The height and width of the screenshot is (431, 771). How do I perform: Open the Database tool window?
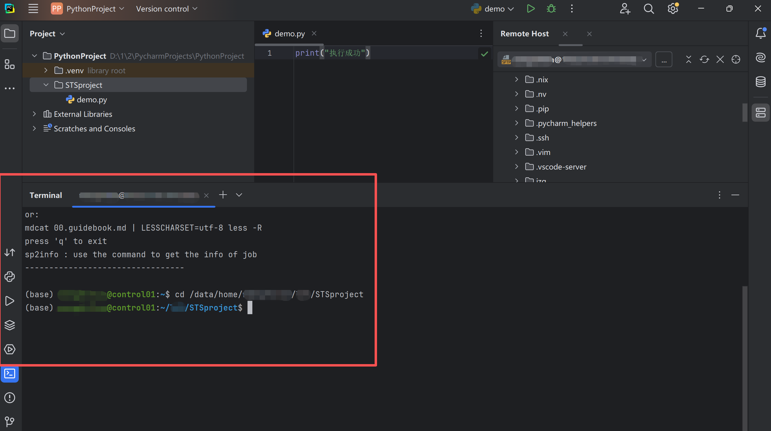[760, 81]
